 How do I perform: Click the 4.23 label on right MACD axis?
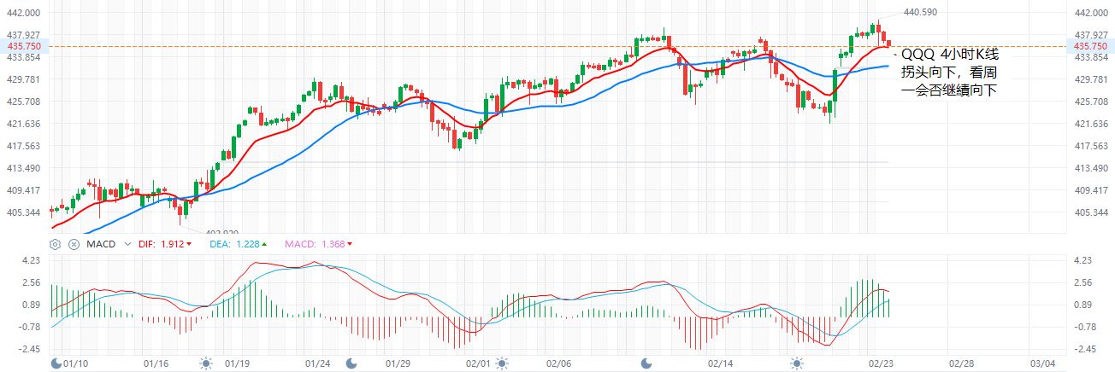[x=1082, y=260]
